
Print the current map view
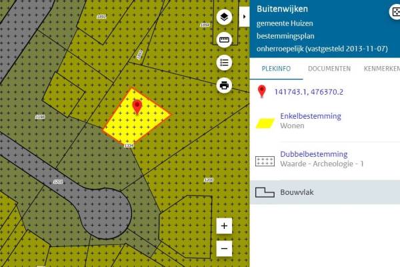[224, 85]
